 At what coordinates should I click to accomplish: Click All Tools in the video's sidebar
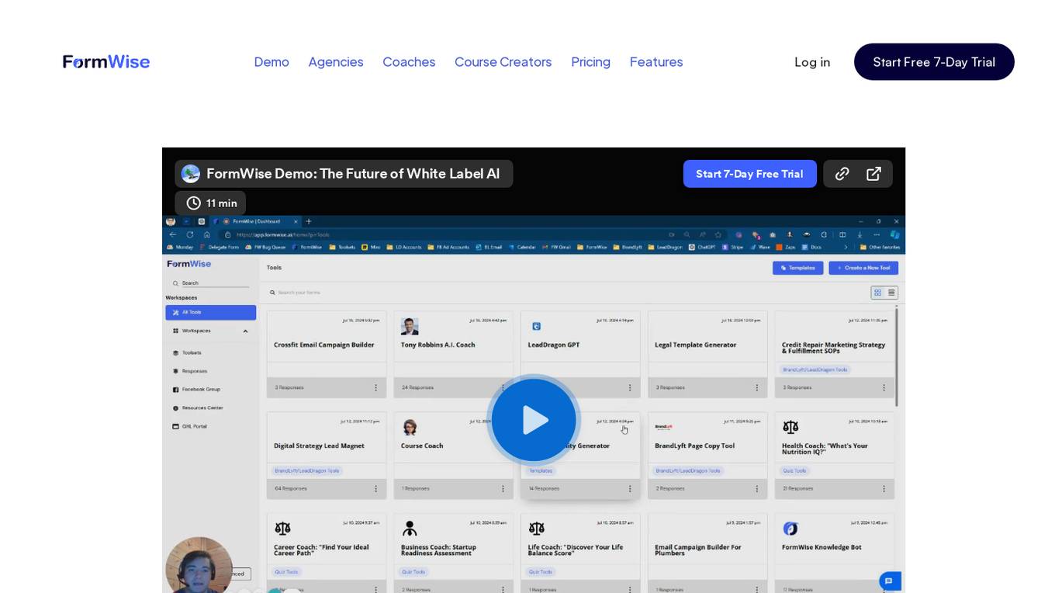[x=210, y=312]
